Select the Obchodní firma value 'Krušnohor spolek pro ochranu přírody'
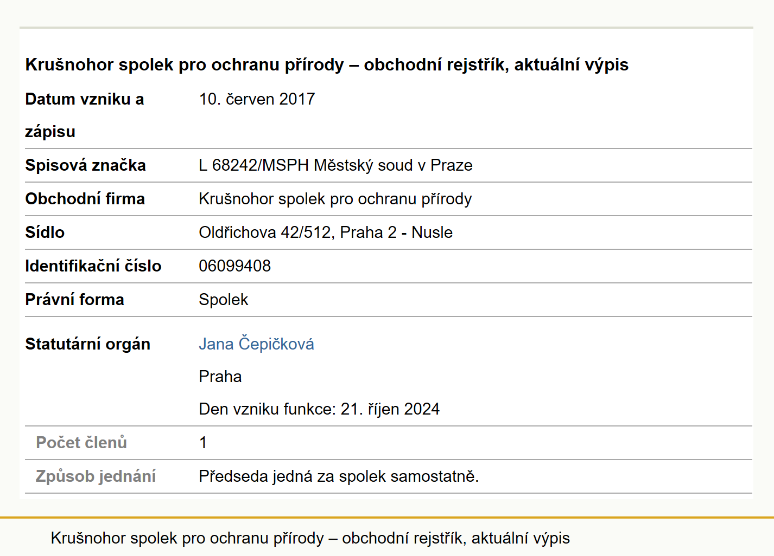 pos(335,199)
